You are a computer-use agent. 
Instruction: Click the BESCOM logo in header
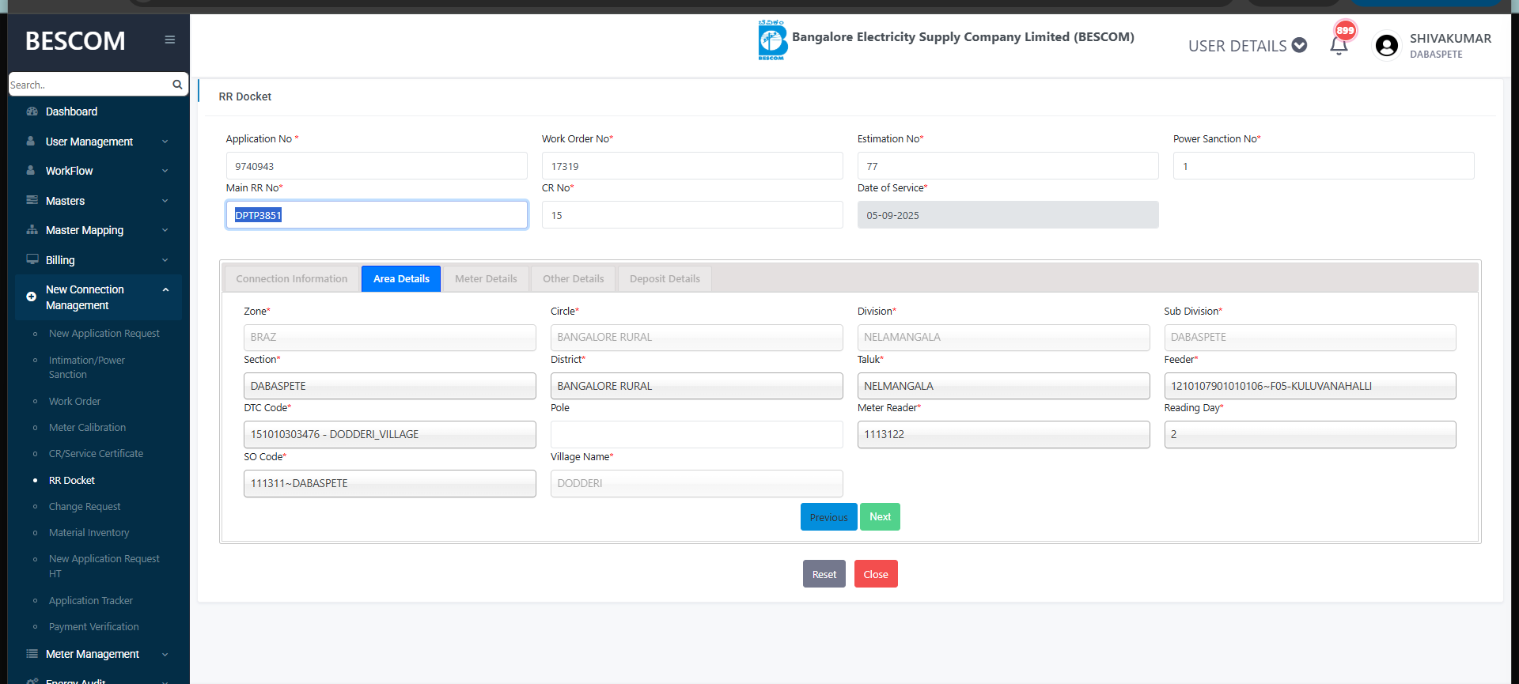pos(771,40)
